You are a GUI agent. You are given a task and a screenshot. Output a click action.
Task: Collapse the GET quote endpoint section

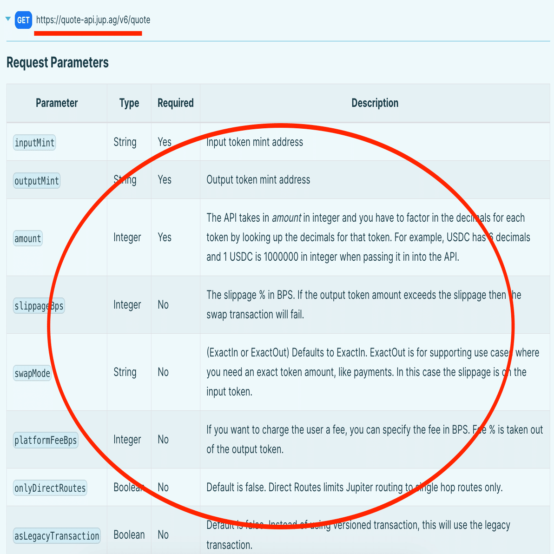click(x=8, y=19)
